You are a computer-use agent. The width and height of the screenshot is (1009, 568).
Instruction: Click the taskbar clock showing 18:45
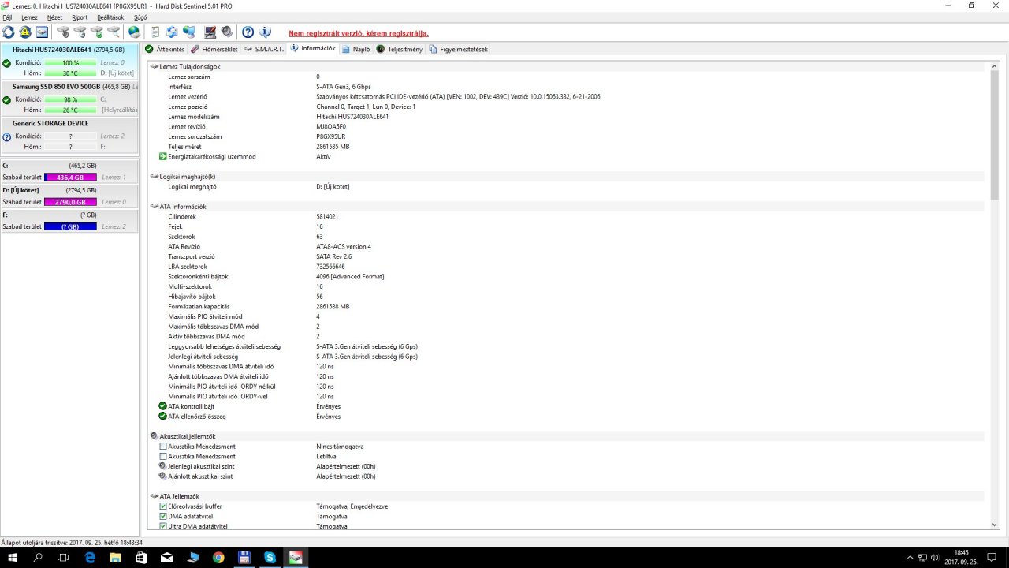tap(962, 557)
